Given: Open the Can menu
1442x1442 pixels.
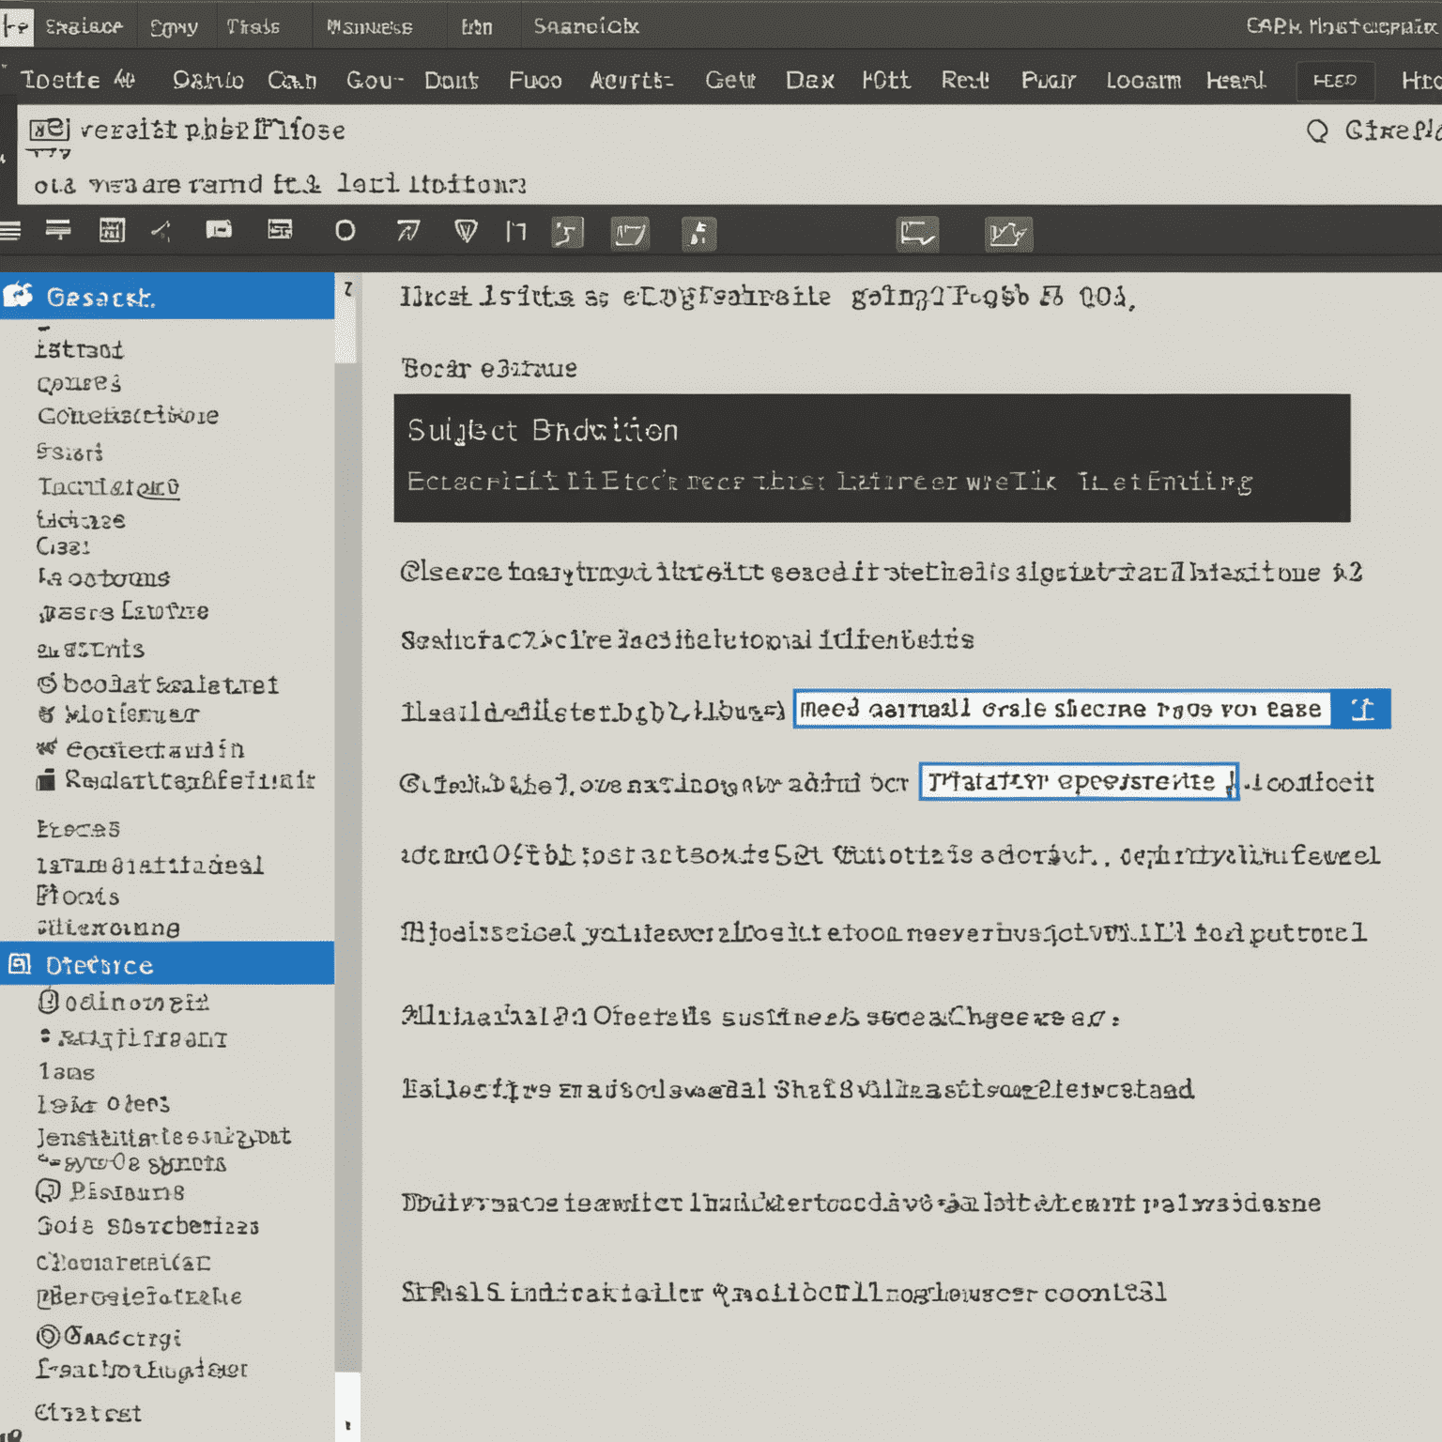Looking at the screenshot, I should (292, 81).
